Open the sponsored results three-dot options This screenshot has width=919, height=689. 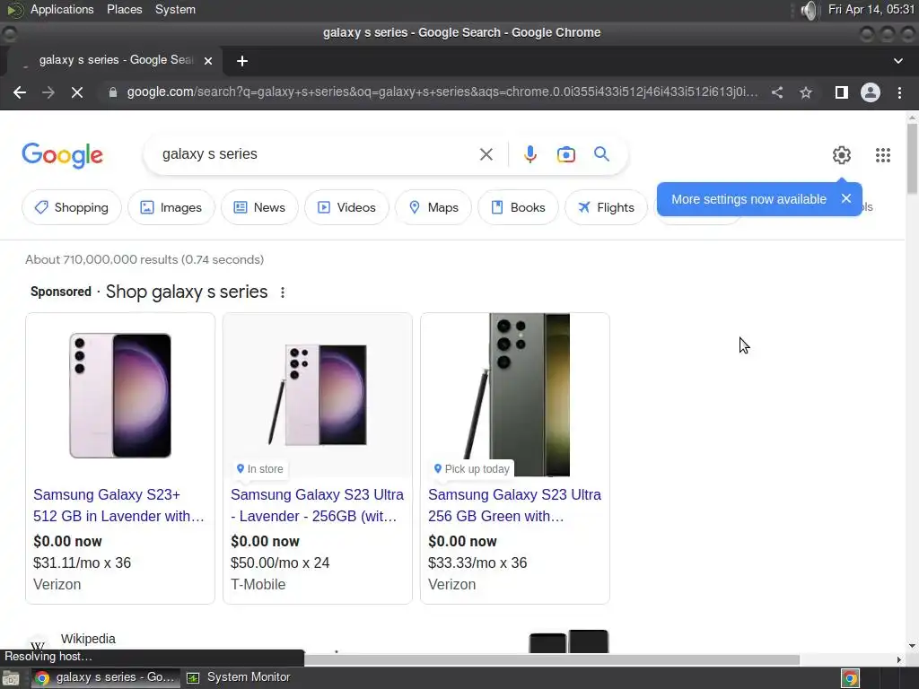(283, 292)
